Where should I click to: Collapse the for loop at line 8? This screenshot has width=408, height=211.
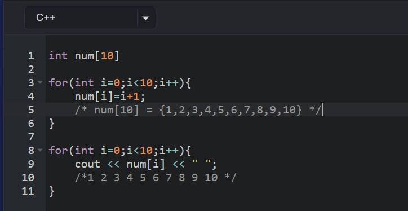coord(40,150)
